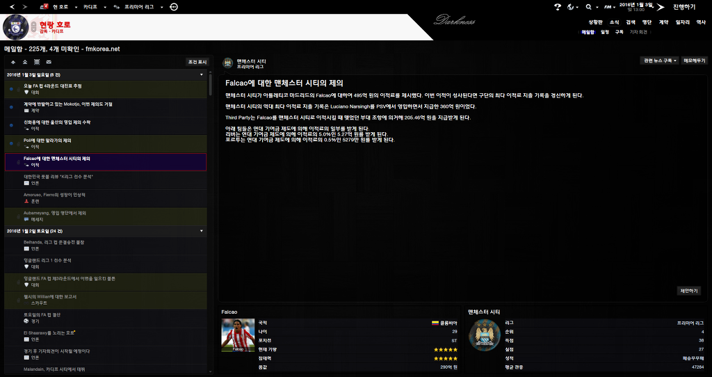Click the envelope icon in inbox toolbar

coord(49,62)
